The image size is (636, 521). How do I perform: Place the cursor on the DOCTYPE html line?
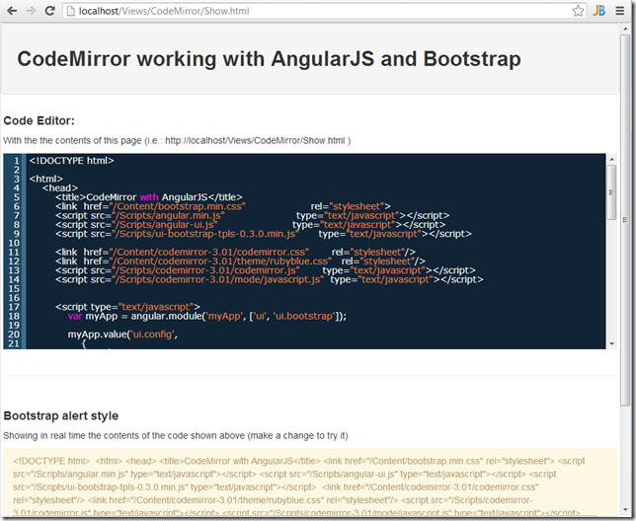point(72,160)
